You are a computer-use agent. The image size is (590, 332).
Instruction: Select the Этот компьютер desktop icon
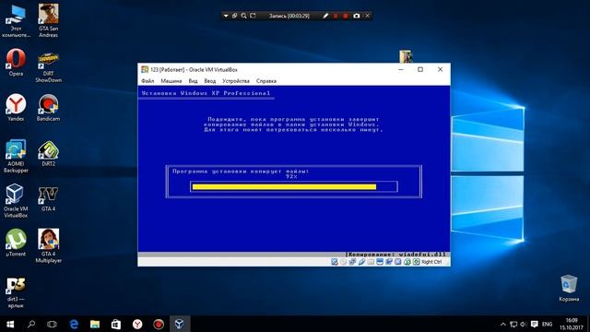pos(16,20)
